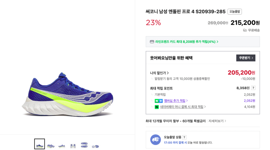Select the shoe soles thumbnail
This screenshot has height=150, width=270.
pos(84,145)
